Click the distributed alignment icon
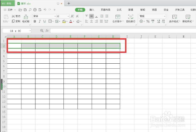 pyautogui.click(x=106, y=21)
